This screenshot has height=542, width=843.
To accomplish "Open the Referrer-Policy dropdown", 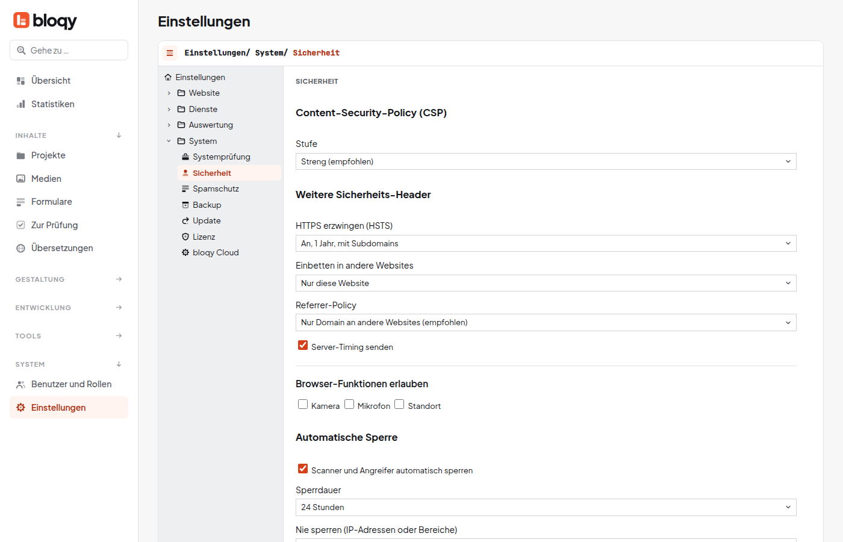I will pyautogui.click(x=546, y=322).
